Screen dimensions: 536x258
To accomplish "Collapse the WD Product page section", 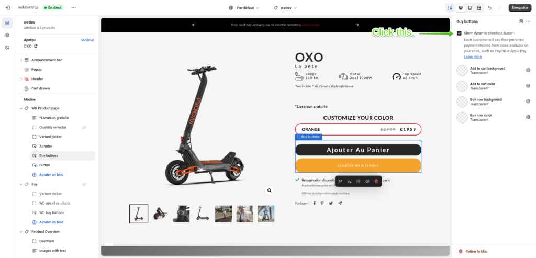I will tap(21, 108).
